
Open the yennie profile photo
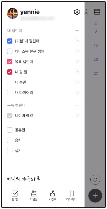pos(12,13)
